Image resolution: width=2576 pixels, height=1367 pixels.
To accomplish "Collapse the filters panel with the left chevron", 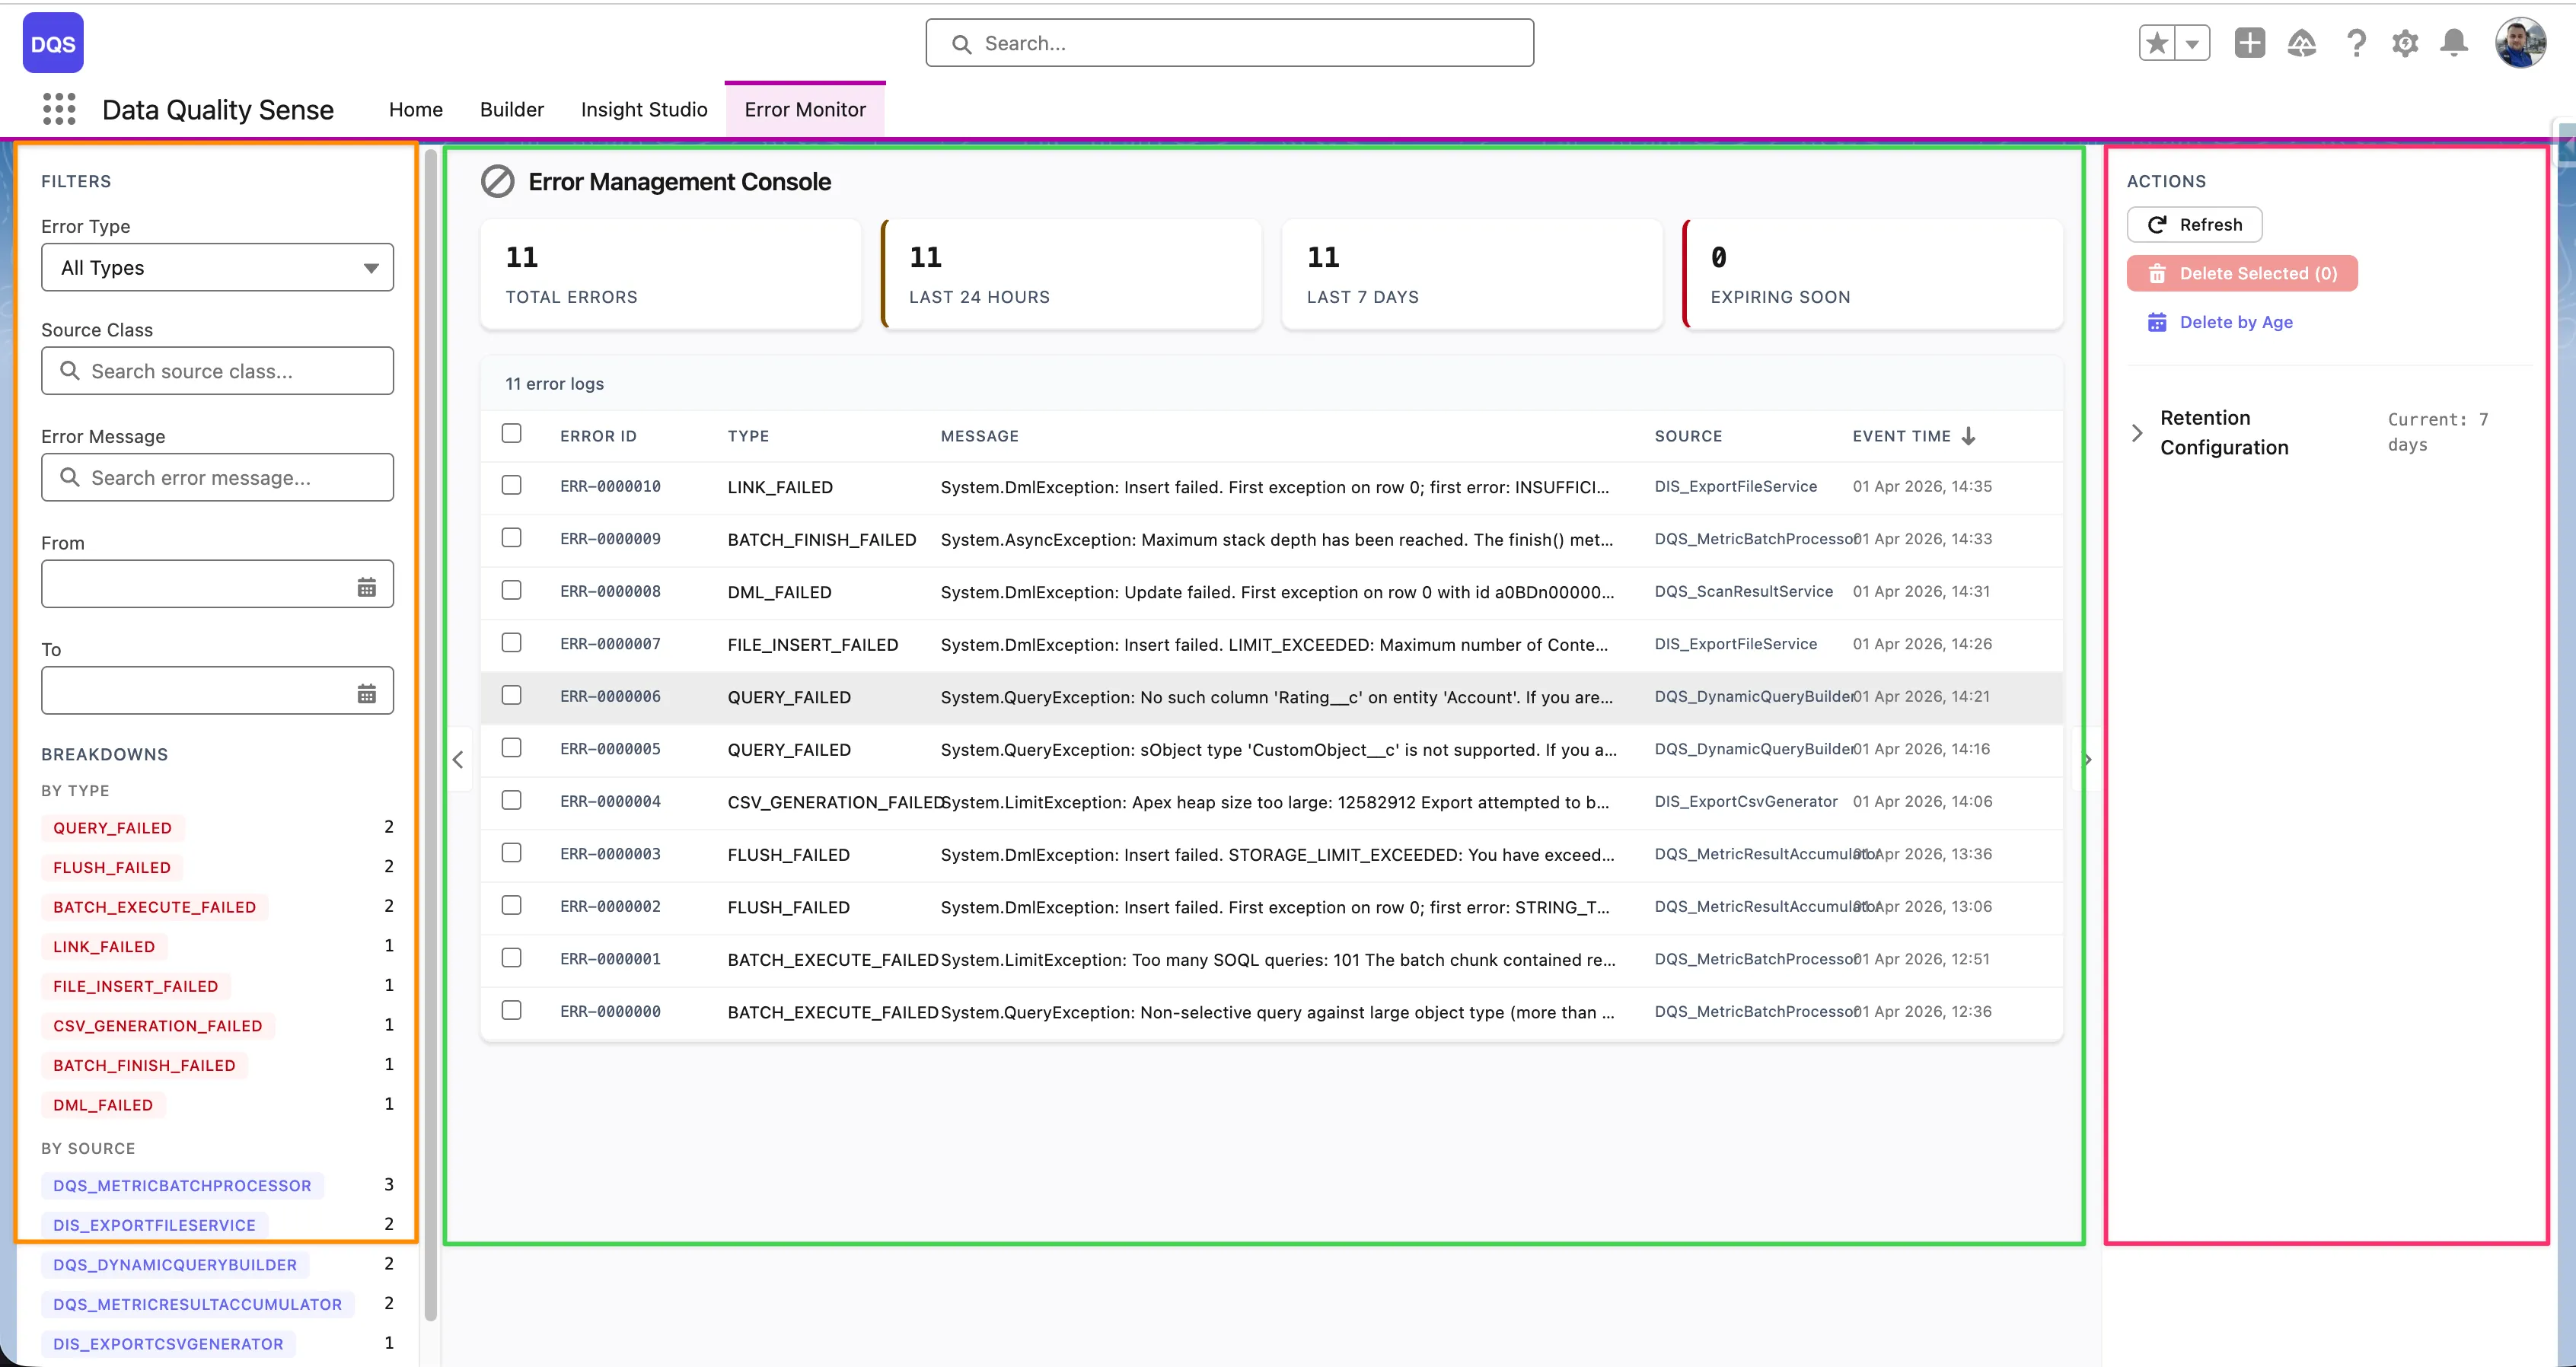I will click(458, 760).
